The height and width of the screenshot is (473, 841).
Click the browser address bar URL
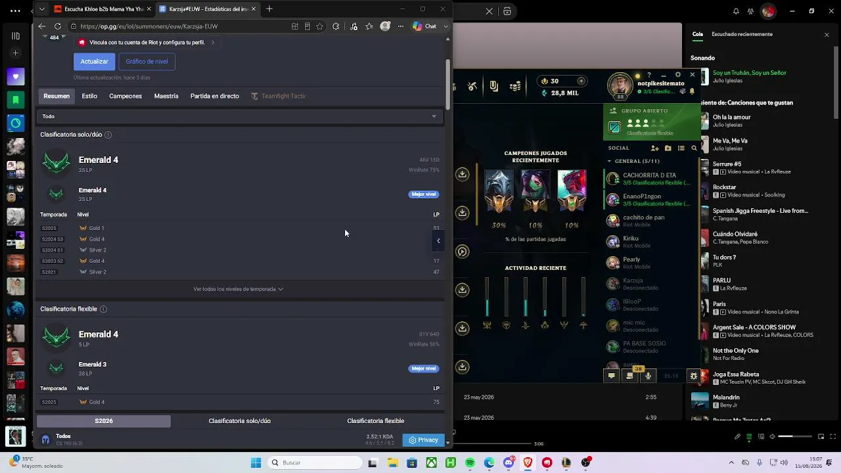click(149, 26)
